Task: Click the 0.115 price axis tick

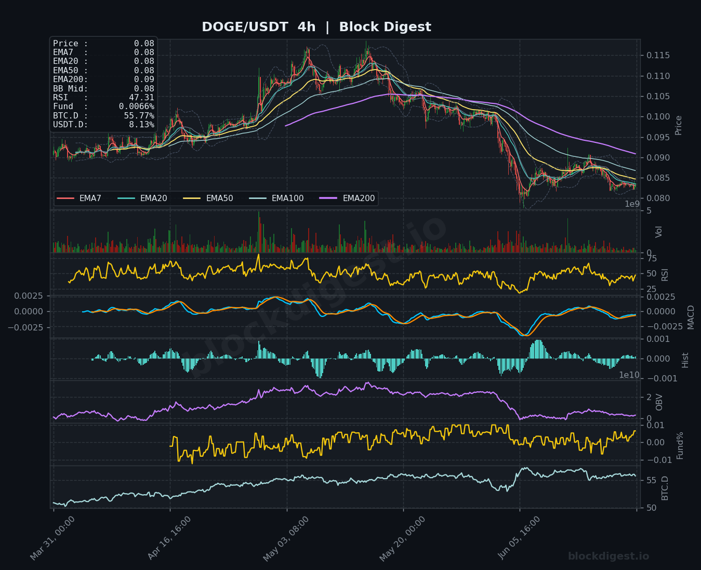Action: [x=658, y=56]
